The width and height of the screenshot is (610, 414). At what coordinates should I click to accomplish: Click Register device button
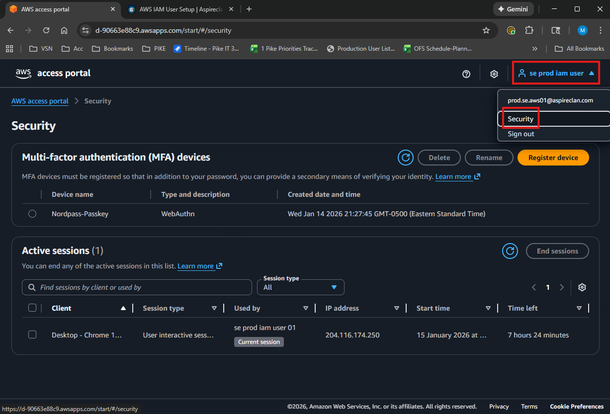[x=553, y=158]
